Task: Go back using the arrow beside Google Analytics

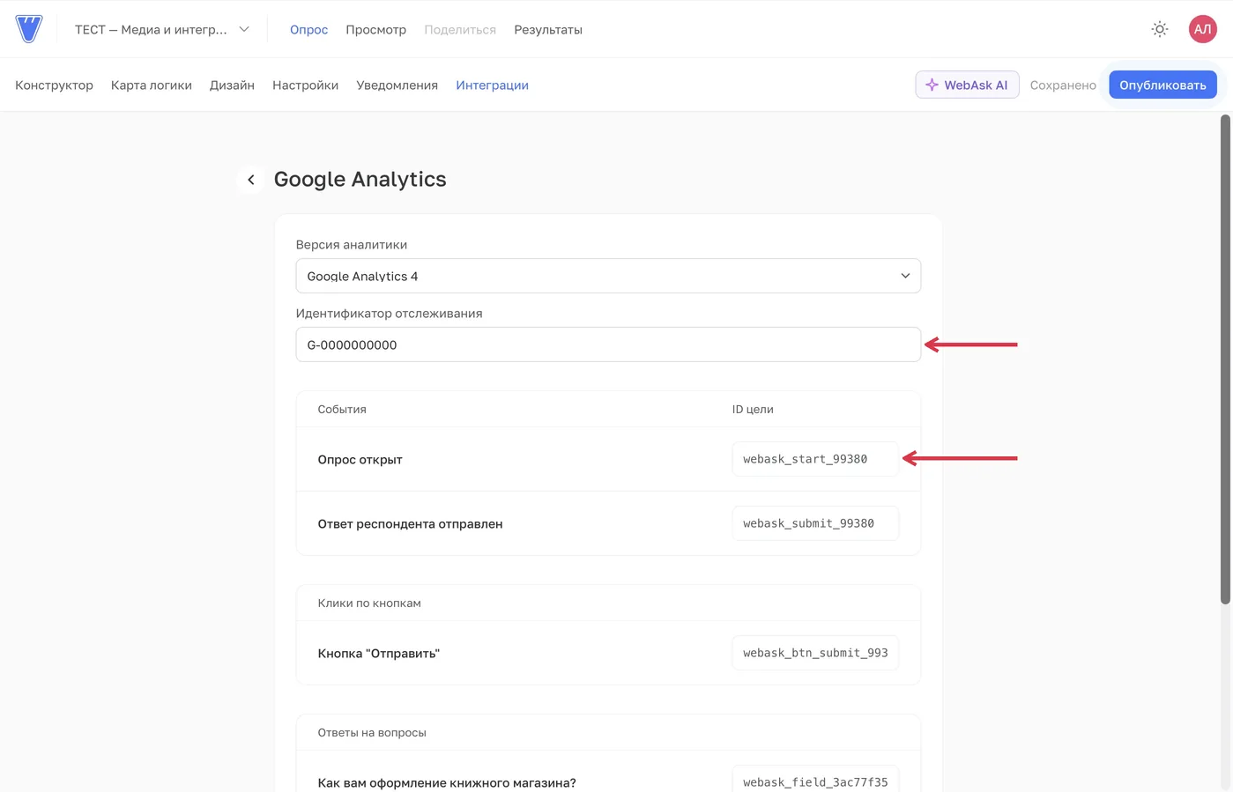Action: [x=251, y=180]
